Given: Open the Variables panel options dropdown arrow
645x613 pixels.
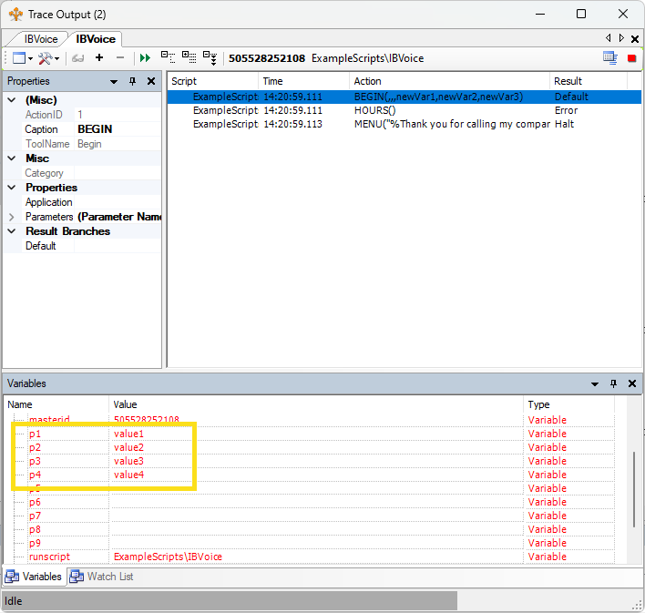Looking at the screenshot, I should [x=595, y=384].
